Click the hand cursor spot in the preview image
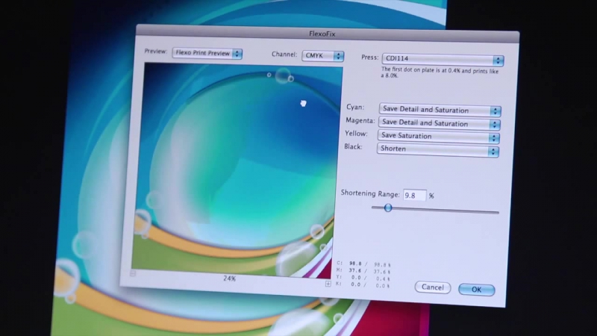The width and height of the screenshot is (597, 336). (303, 103)
